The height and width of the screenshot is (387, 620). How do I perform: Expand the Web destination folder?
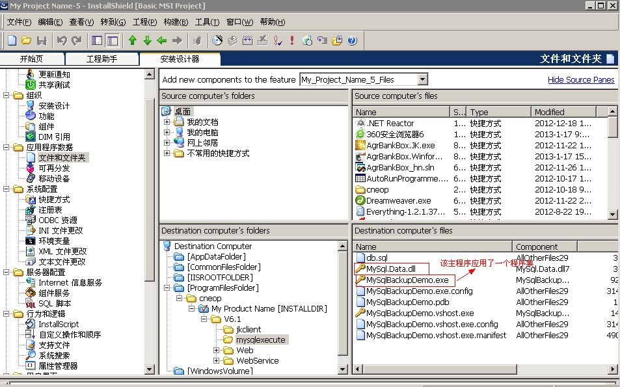pyautogui.click(x=216, y=350)
